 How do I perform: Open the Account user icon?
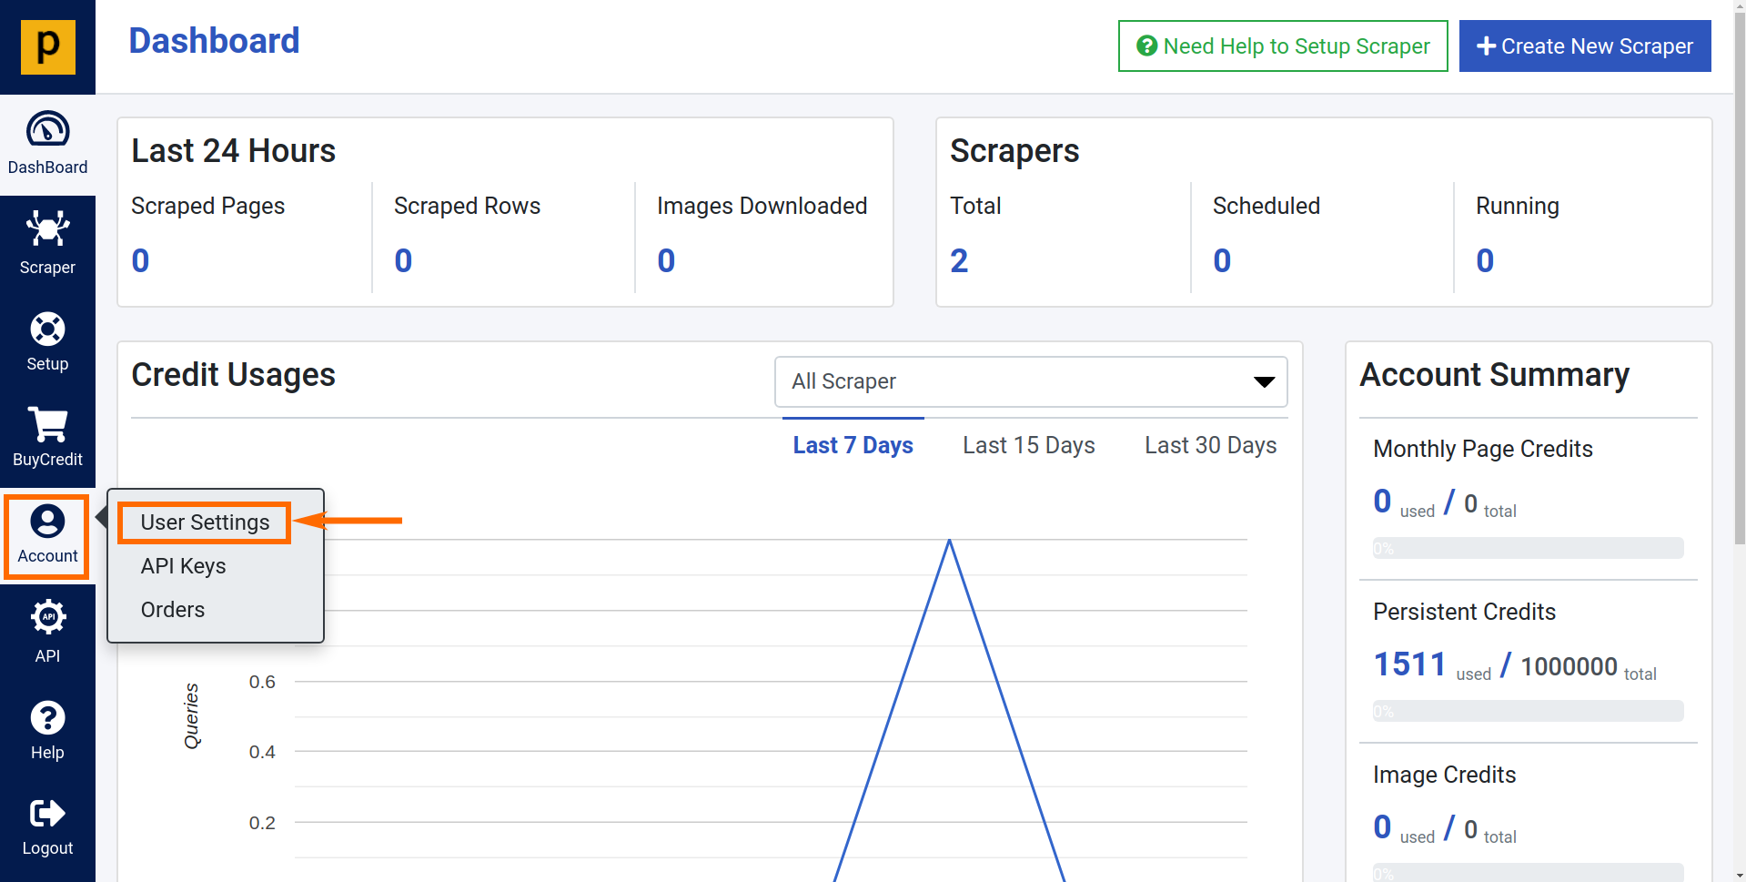[x=47, y=522]
